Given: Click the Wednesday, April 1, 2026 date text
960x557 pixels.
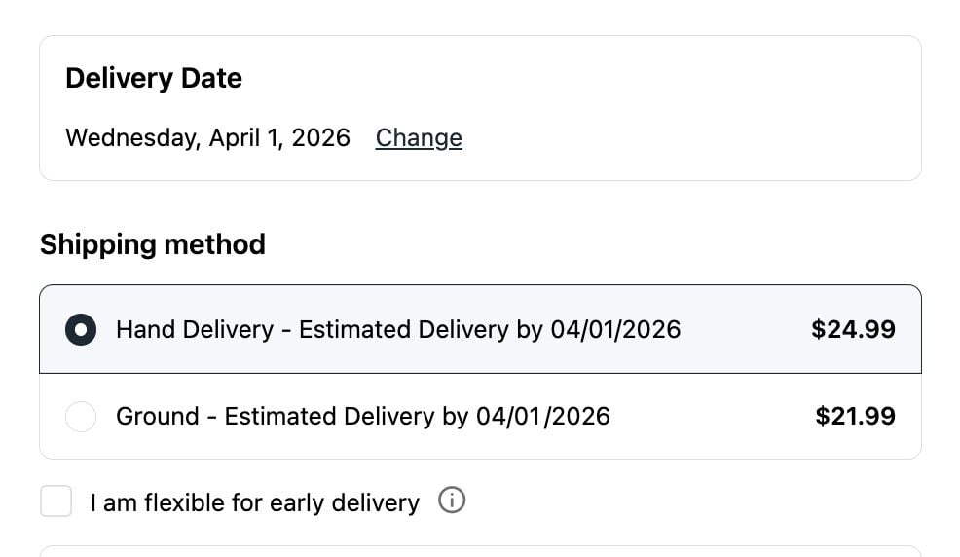Looking at the screenshot, I should [207, 138].
